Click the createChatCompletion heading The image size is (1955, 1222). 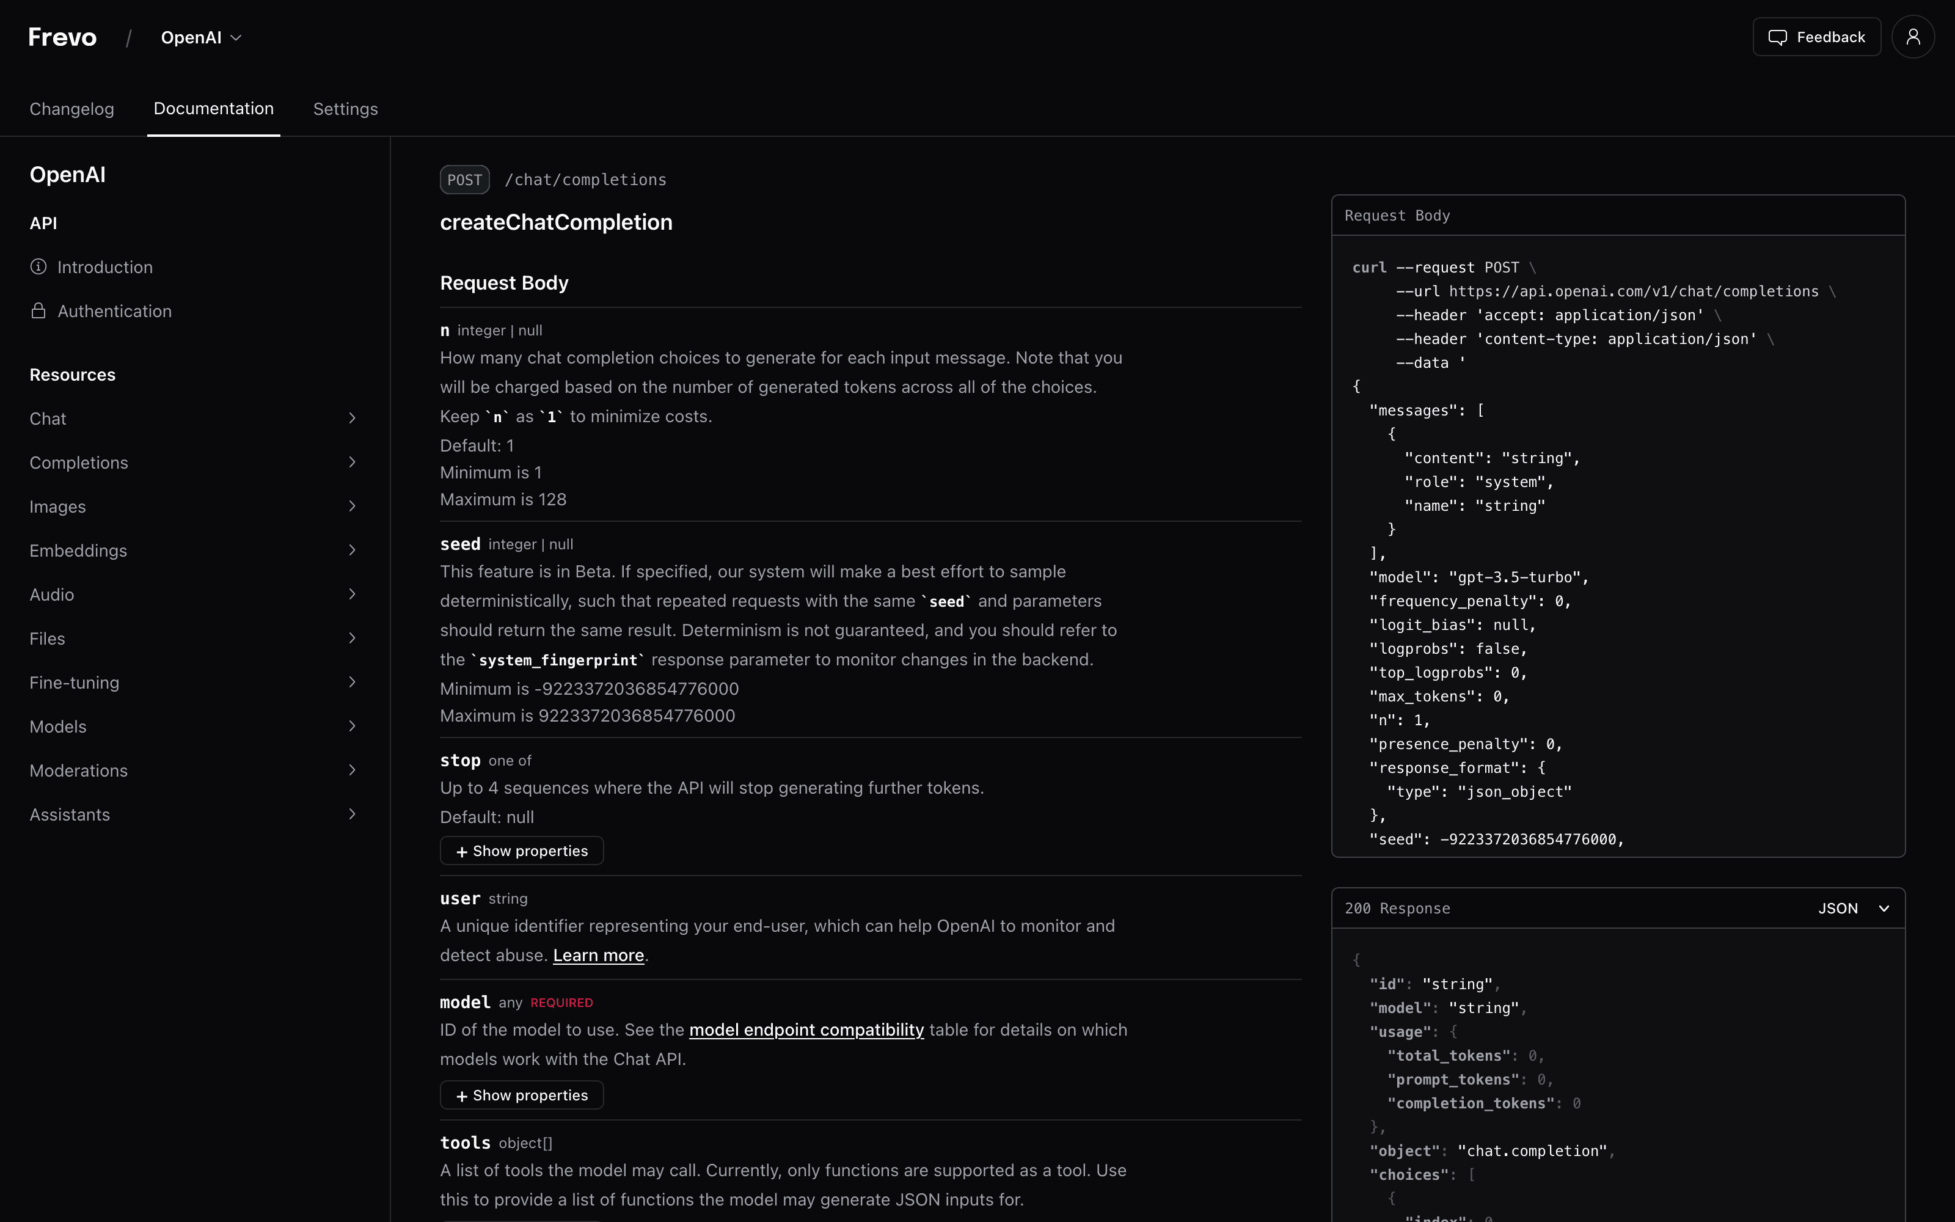point(556,222)
